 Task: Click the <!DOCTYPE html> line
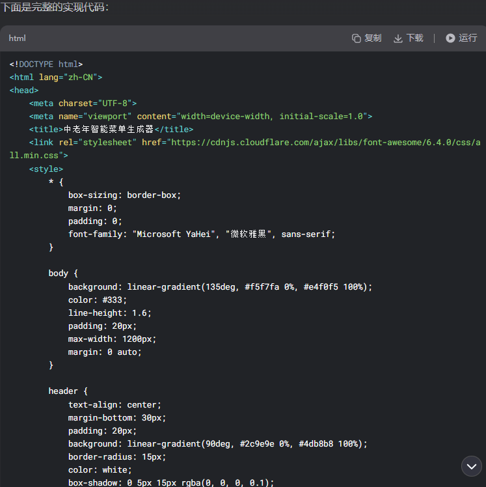click(x=46, y=64)
